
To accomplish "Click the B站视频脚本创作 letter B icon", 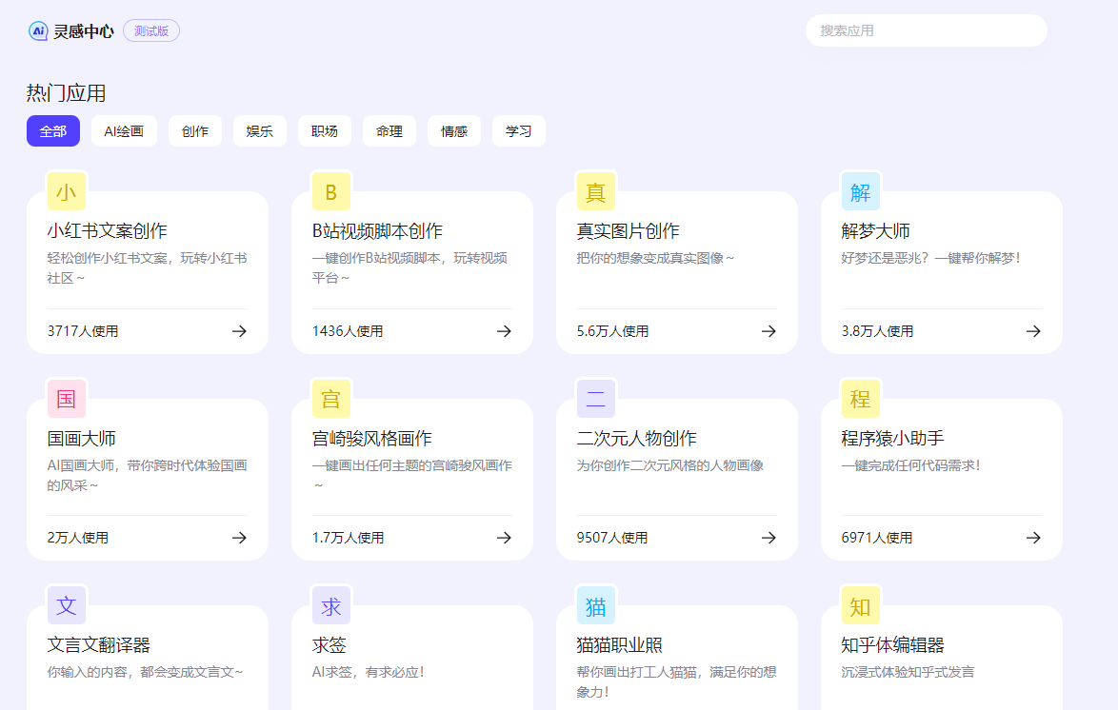I will [x=330, y=191].
